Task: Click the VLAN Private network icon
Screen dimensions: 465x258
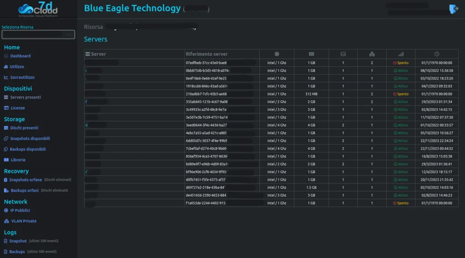Action: click(x=6, y=221)
